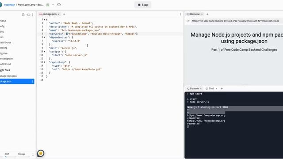Click 'Node.js listening on port 3000' console line
283x159 pixels.
207,107
